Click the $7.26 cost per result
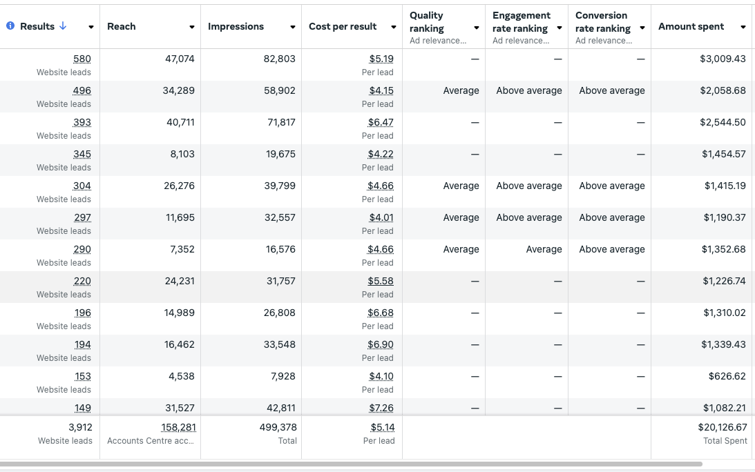This screenshot has width=755, height=472. coord(381,408)
